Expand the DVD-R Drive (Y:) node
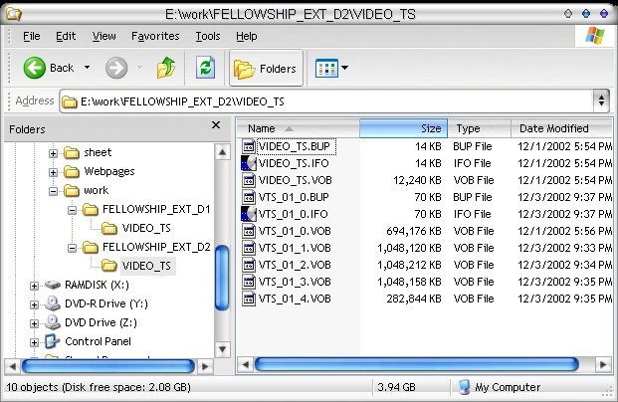 click(x=34, y=304)
